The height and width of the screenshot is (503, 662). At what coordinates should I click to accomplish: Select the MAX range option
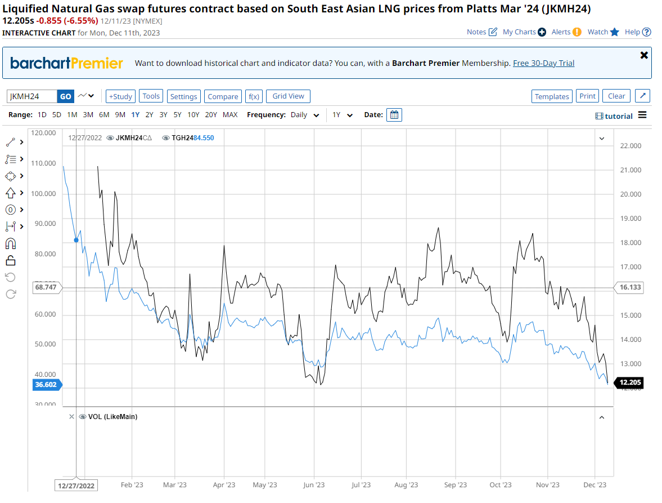(230, 115)
